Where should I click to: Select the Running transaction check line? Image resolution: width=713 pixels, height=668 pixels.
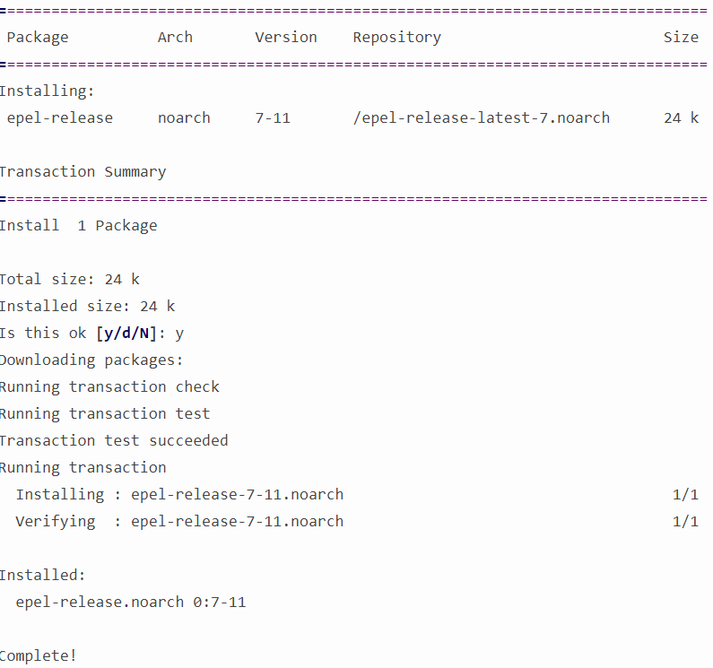109,387
